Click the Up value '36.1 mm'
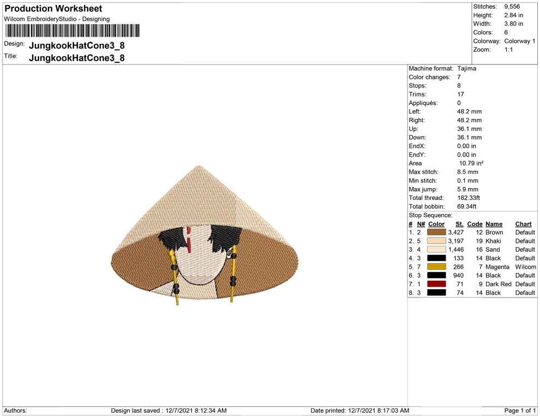 [x=470, y=128]
